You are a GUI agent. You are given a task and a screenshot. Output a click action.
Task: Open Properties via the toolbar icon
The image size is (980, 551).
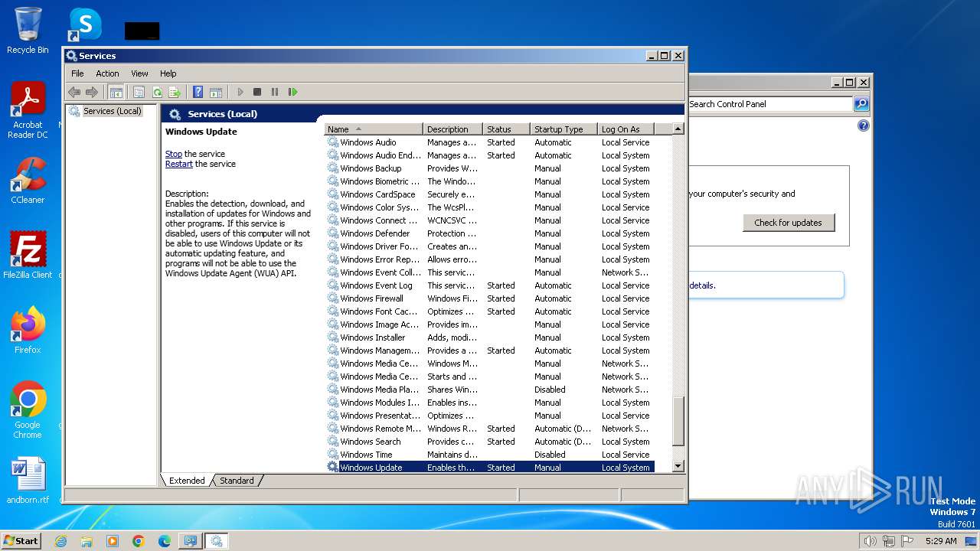point(139,92)
